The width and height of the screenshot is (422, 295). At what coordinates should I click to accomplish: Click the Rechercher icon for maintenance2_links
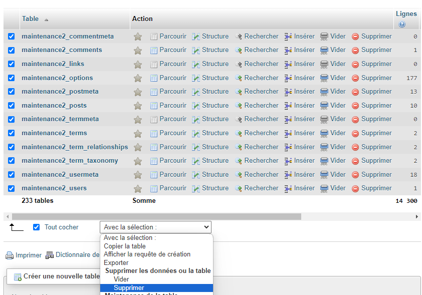239,64
